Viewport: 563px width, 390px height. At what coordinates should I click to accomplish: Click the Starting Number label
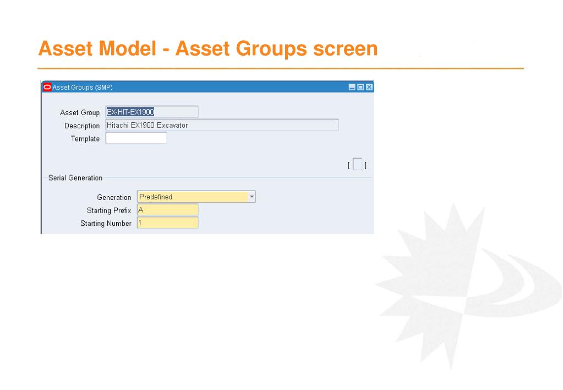tap(106, 224)
